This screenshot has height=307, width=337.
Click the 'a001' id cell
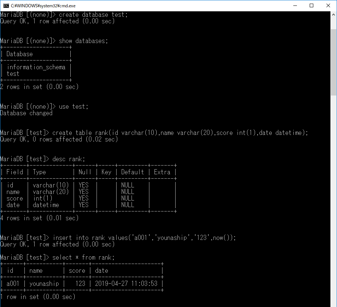[13, 284]
